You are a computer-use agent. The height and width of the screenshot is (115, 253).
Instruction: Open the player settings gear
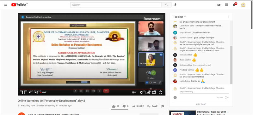141,92
